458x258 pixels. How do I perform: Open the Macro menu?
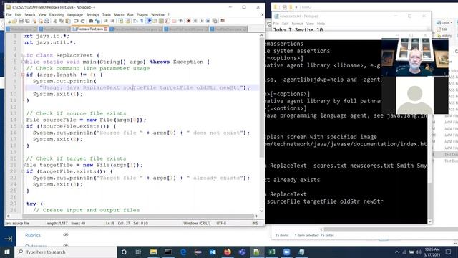click(x=119, y=14)
